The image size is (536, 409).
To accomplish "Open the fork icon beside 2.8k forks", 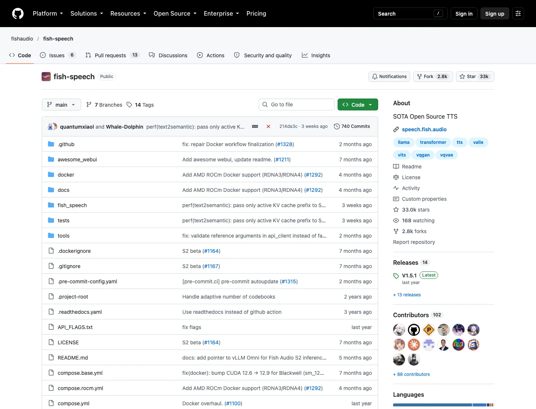I will (396, 231).
